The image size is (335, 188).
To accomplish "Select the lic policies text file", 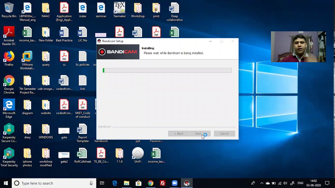I will point(82,59).
